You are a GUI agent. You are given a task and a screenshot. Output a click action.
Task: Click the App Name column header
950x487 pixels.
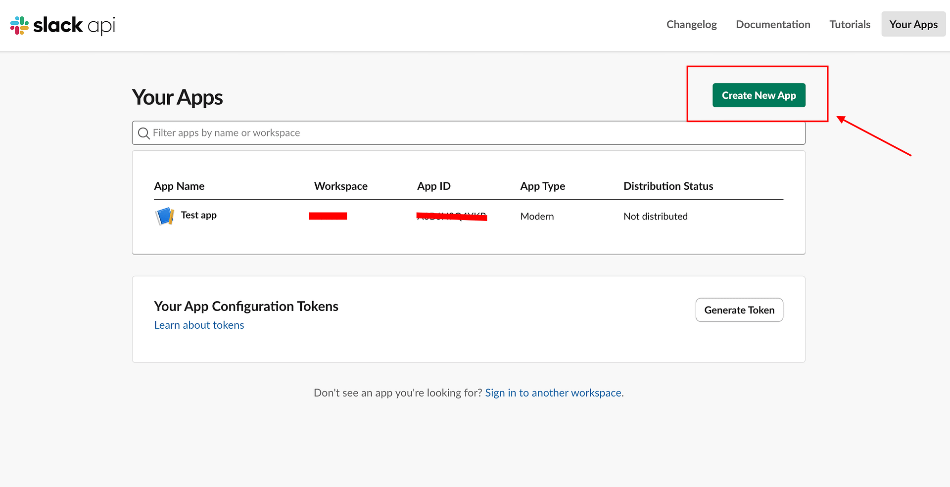click(179, 186)
